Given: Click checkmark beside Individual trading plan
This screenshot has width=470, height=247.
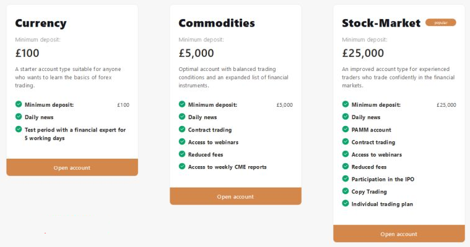Looking at the screenshot, I should click(346, 203).
